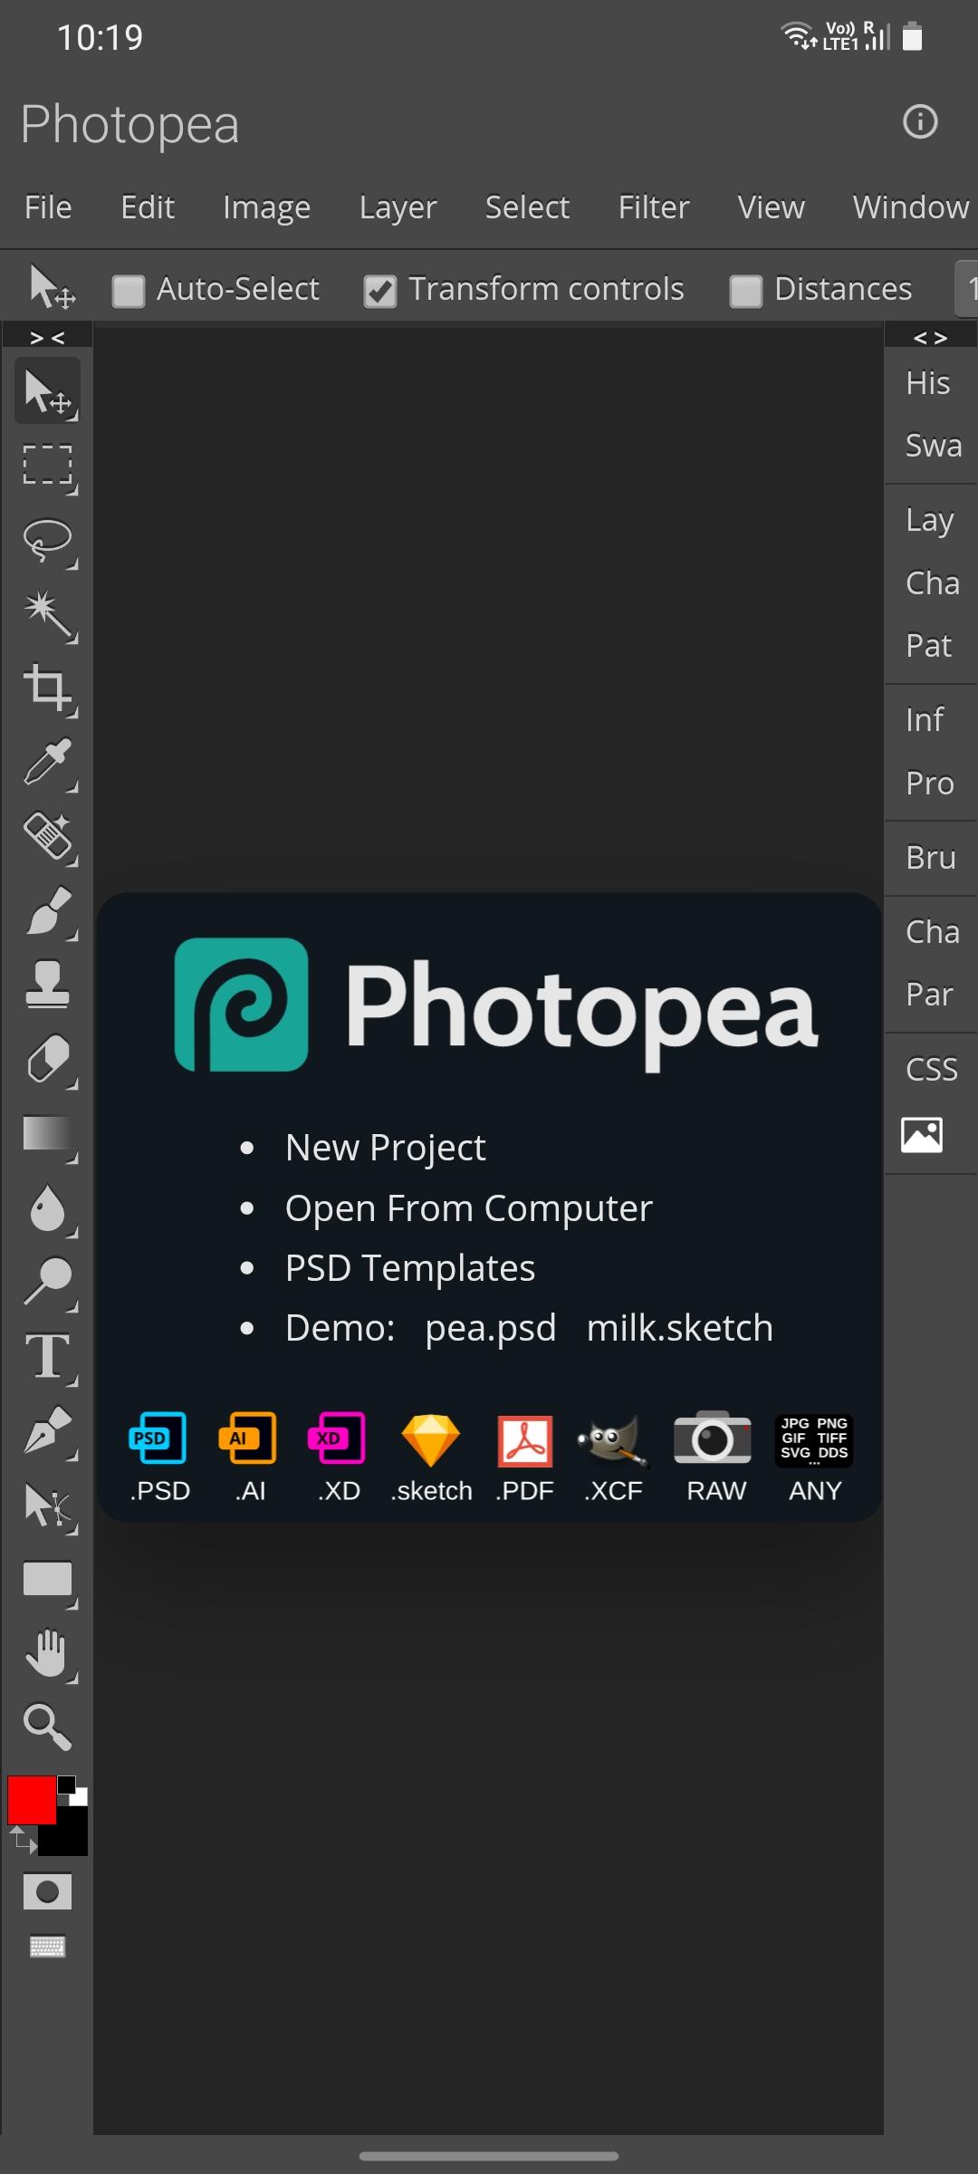Open the red foreground color swatch
Image resolution: width=978 pixels, height=2174 pixels.
click(32, 1800)
